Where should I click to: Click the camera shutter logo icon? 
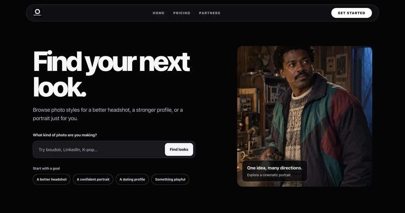point(37,12)
